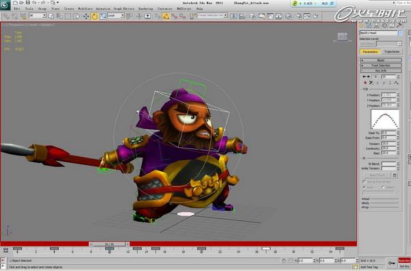Toggle the Auto Key button

(x=404, y=260)
